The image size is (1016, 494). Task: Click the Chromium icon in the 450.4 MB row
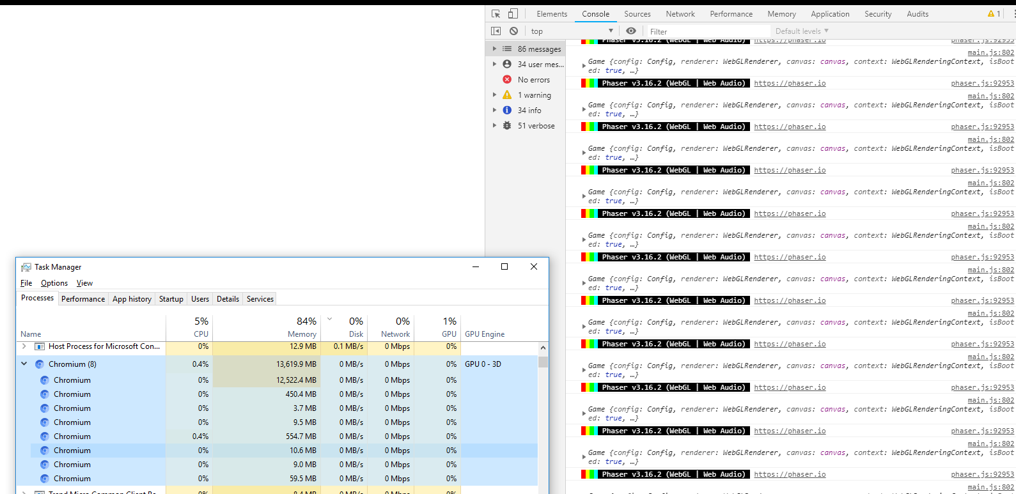[45, 394]
